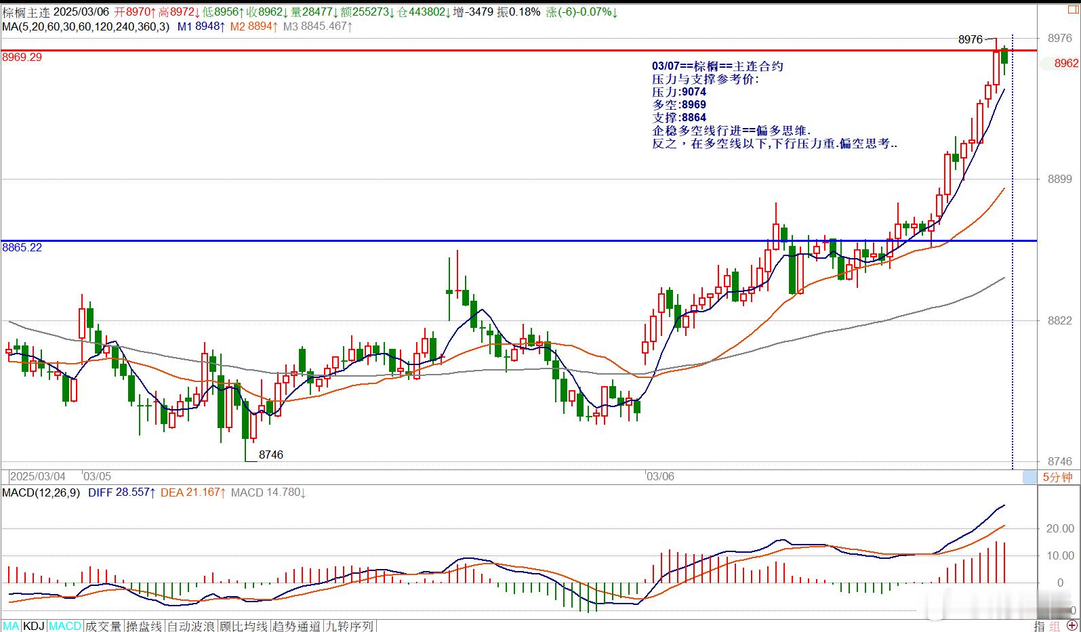
Task: Click the 8976 high price marker
Action: [x=971, y=39]
